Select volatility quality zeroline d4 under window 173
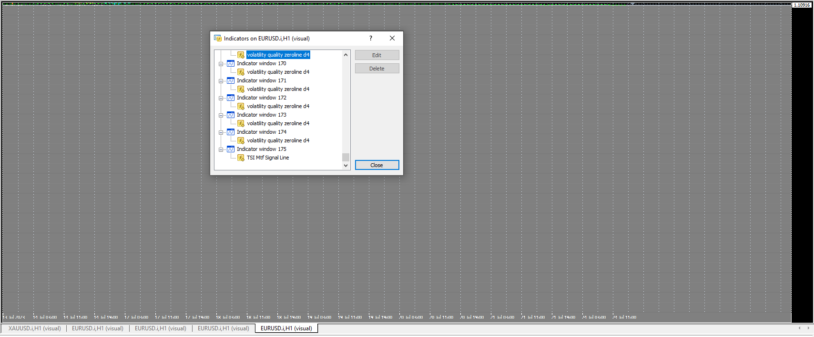This screenshot has height=337, width=814. 278,123
